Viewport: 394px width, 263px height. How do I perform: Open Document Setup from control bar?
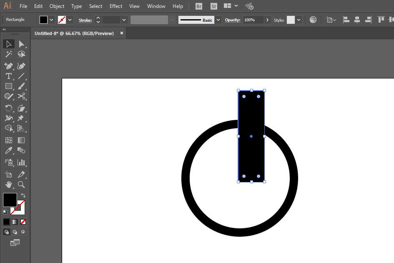pyautogui.click(x=329, y=20)
